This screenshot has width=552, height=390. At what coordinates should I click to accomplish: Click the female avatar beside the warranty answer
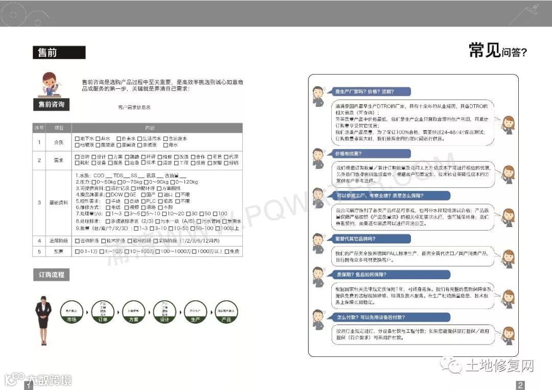[509, 299]
